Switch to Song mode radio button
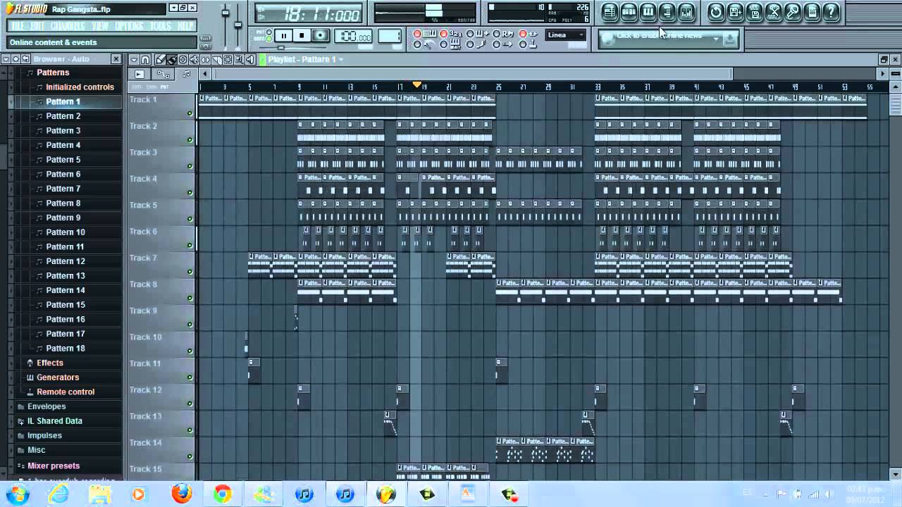 [268, 39]
